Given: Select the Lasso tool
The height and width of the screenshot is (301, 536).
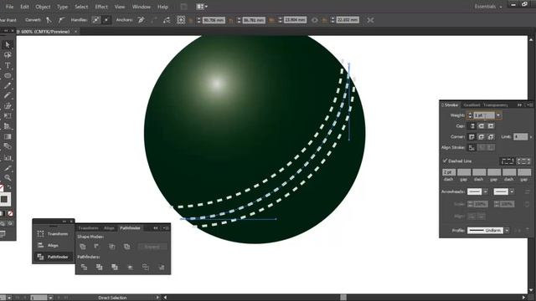Looking at the screenshot, I should [x=8, y=55].
